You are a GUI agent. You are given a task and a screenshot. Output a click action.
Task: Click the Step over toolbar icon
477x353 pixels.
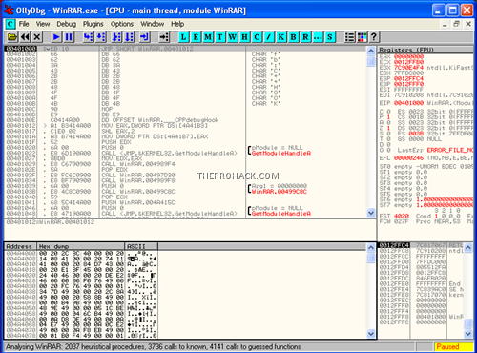(x=101, y=37)
